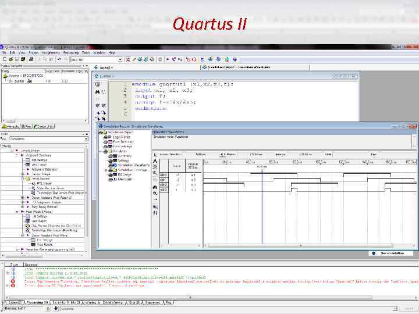Open the pencil Assignment Editor toolbar icon
419x314 pixels.
(134, 59)
